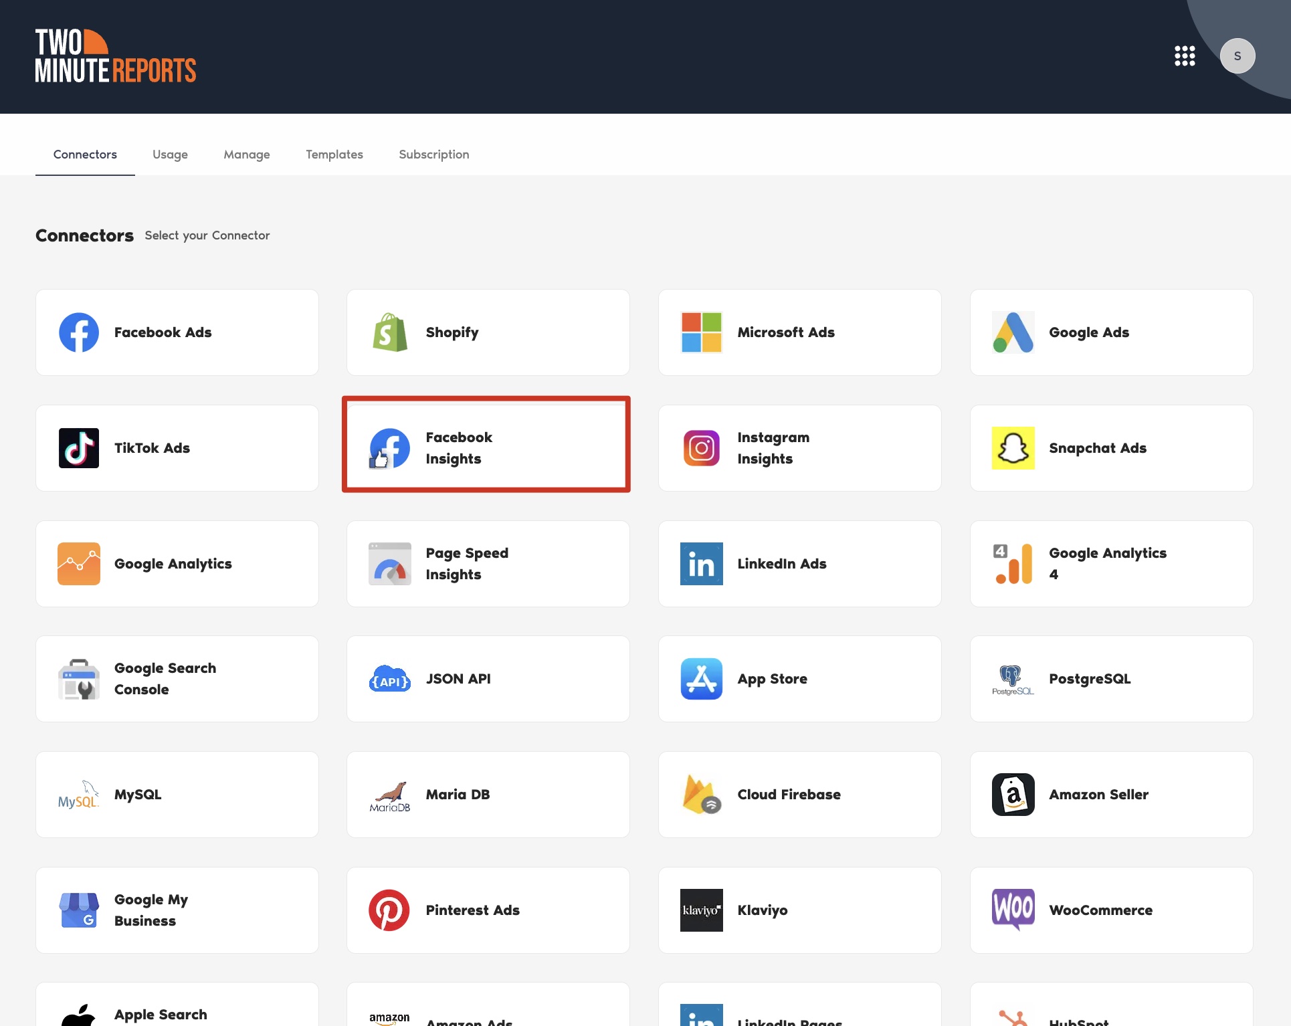Screen dimensions: 1291x1026
Task: Select the TikTok Ads connector label
Action: coord(153,448)
